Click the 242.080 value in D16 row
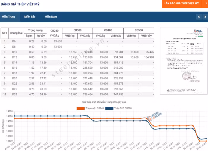Image resolution: width=208 pixels, height=151 pixels. tap(118, 68)
